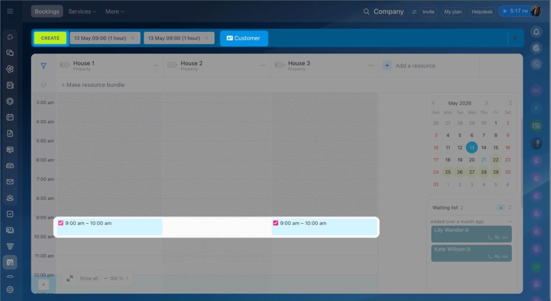The image size is (551, 301).
Task: Click the search magnifier icon beside Company
Action: (366, 11)
